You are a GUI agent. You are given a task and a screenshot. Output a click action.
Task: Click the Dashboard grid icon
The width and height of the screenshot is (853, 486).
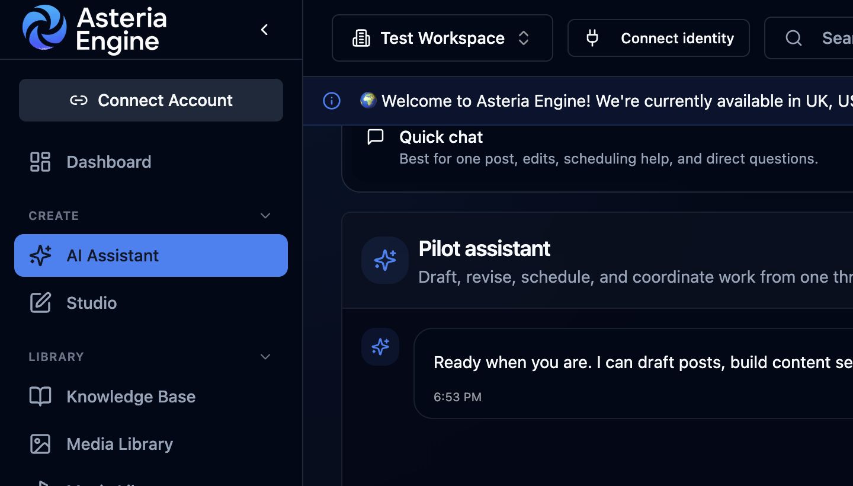(x=40, y=162)
